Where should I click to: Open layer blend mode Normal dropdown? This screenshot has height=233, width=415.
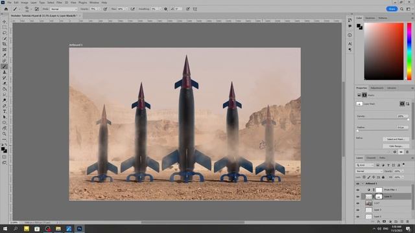tap(369, 171)
